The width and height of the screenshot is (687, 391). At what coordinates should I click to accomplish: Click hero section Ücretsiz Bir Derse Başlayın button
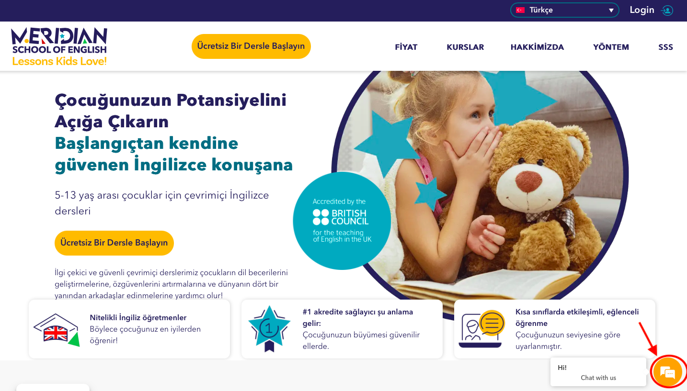pyautogui.click(x=114, y=243)
